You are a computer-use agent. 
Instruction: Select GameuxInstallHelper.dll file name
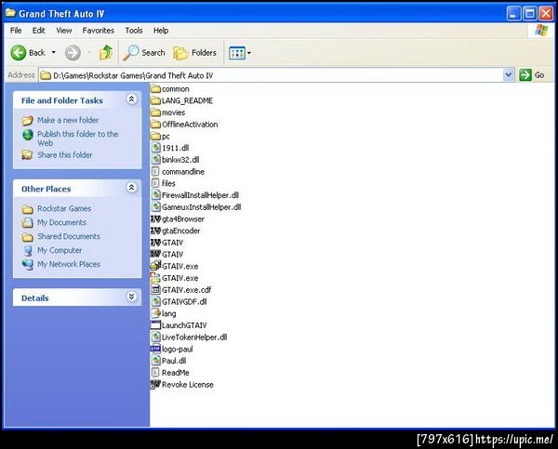coord(202,206)
